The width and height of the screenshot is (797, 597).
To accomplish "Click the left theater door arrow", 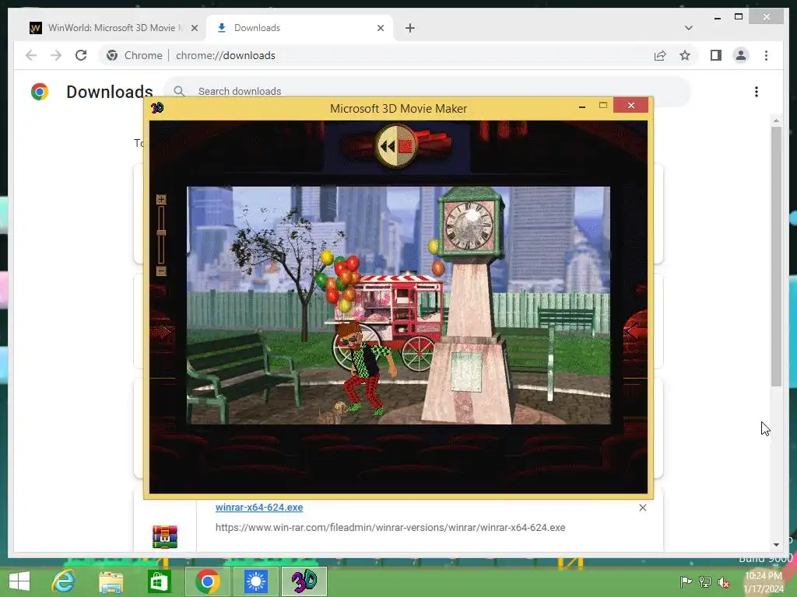I will pyautogui.click(x=161, y=333).
